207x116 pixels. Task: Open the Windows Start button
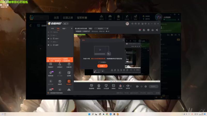[x=89, y=114]
